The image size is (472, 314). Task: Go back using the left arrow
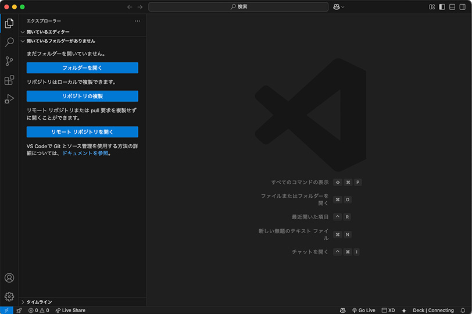coord(130,7)
